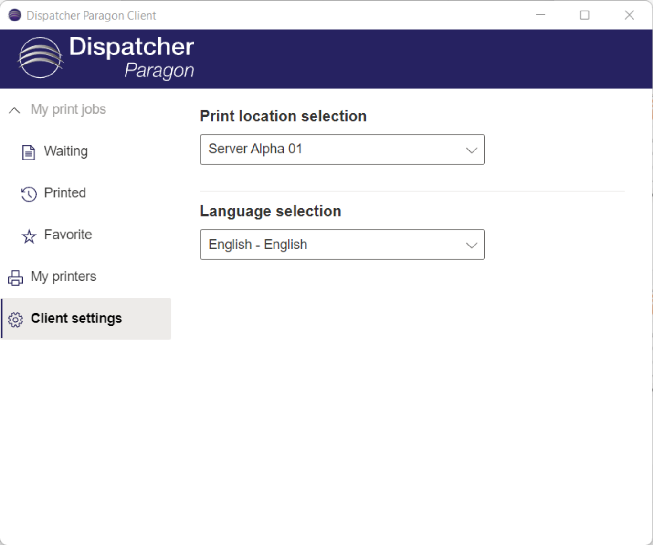The height and width of the screenshot is (545, 653).
Task: Click the My print jobs section label
Action: [68, 109]
